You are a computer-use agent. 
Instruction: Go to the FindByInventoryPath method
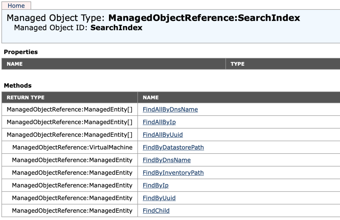click(173, 173)
